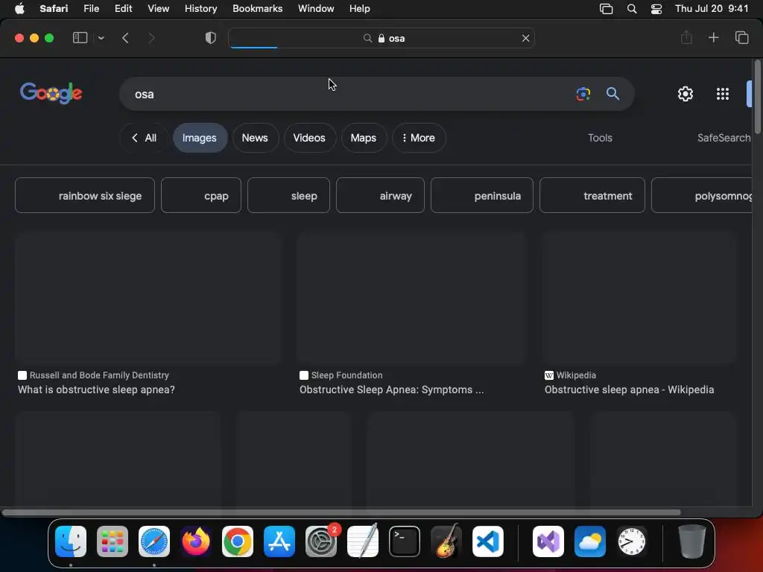Open the Bookmarks menu
Viewport: 763px width, 572px height.
tap(257, 9)
